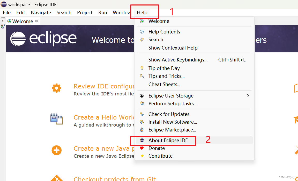Open the Search menu in menu bar
Viewport: 298px width, 181px height.
(64, 12)
